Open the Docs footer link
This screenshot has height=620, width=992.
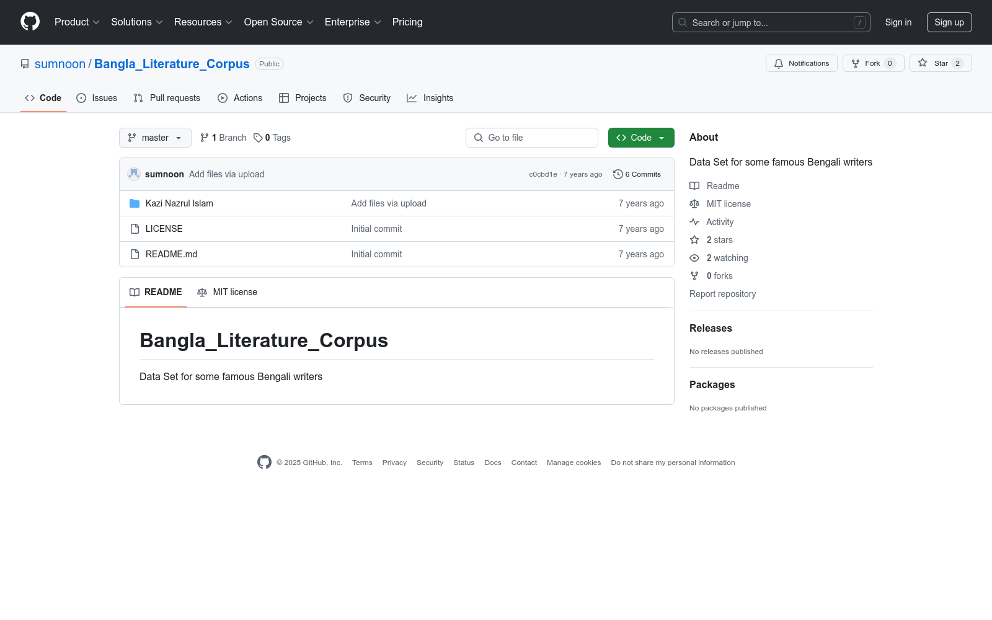click(x=493, y=463)
